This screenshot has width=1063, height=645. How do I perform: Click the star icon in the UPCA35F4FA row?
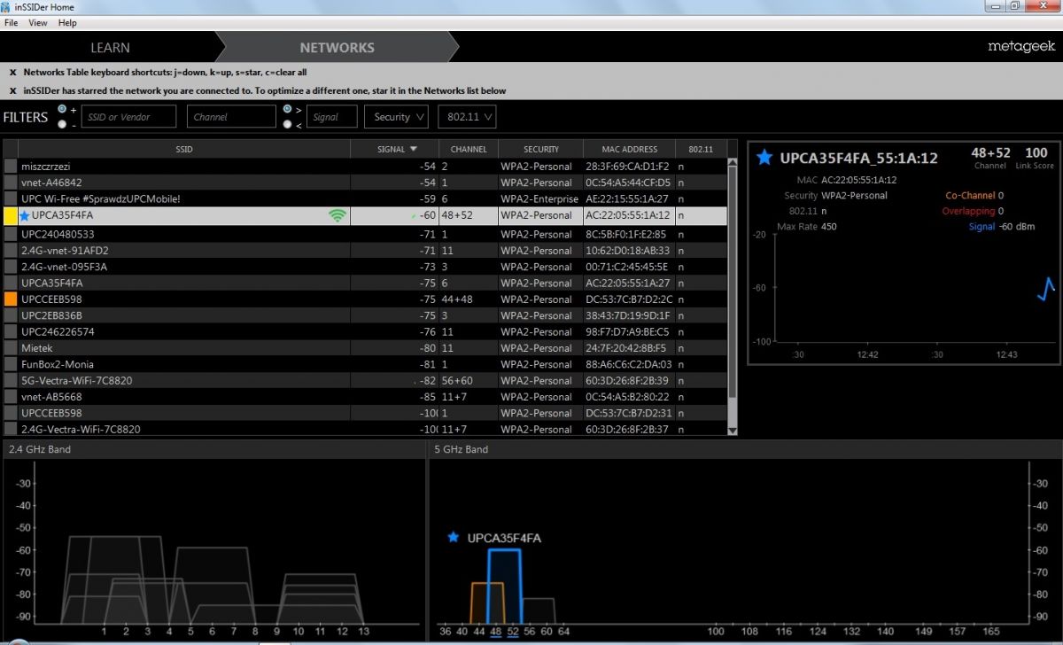coord(24,215)
